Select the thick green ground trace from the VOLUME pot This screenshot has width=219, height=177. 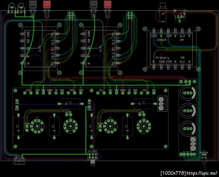tap(54, 154)
